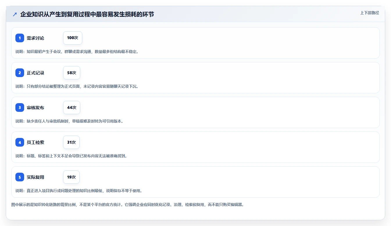The height and width of the screenshot is (226, 391).
Task: Click description starting 缺少责任人与审批机制时
Action: pyautogui.click(x=70, y=121)
